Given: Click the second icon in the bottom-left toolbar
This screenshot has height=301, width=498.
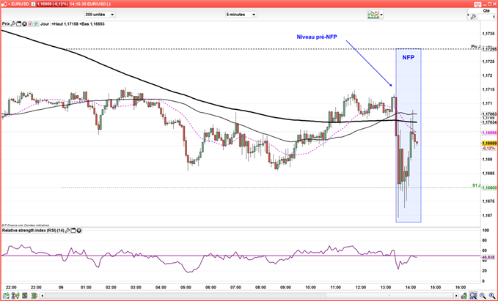Looking at the screenshot, I should point(15,296).
